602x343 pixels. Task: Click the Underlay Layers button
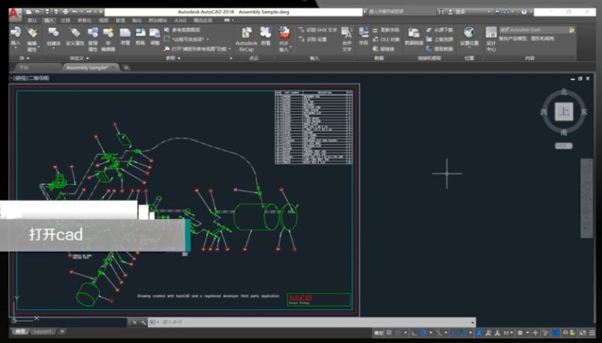[x=183, y=30]
